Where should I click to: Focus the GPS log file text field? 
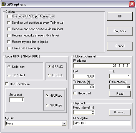tap(102, 123)
